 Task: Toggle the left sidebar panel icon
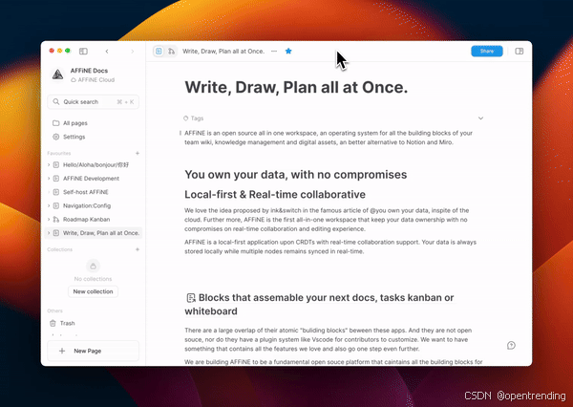(83, 52)
